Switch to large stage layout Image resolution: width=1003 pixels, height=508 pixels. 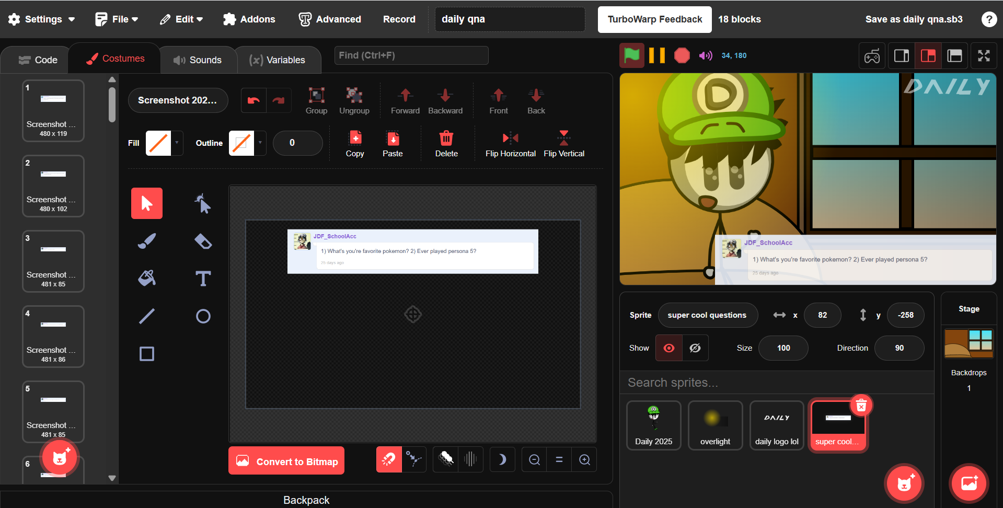pos(928,55)
